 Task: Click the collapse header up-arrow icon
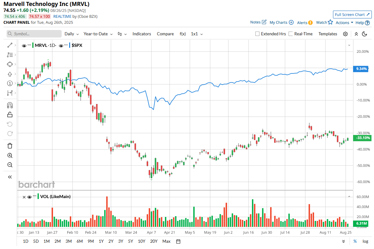tap(356, 34)
